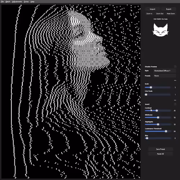This screenshot has width=180, height=180.
Task: Collapse the Scale section using its arrows icon
Action: pyautogui.click(x=175, y=80)
